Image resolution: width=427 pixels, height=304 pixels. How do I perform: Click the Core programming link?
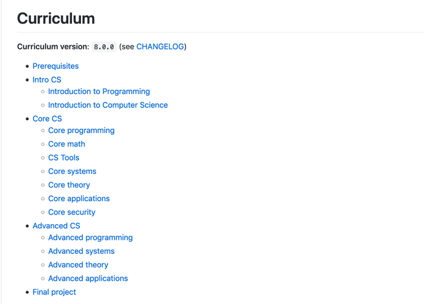81,131
